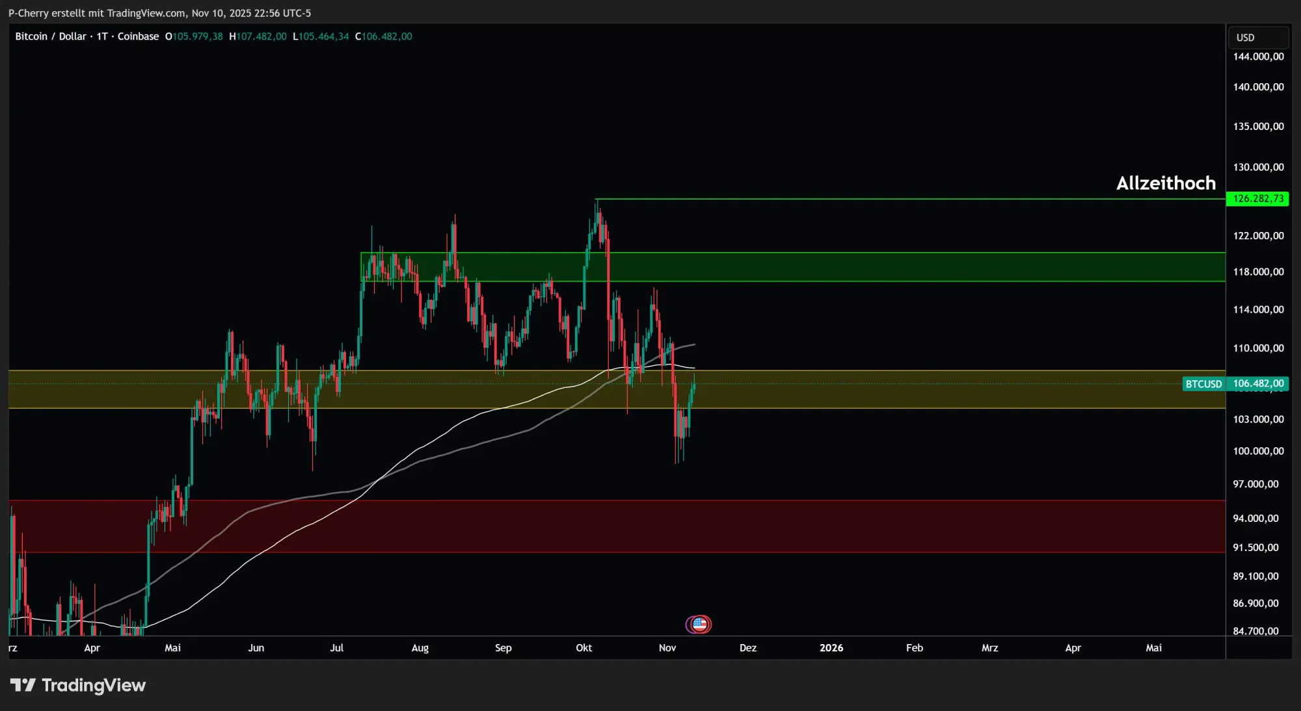Click the Coinbase exchange name in header
1301x711 pixels.
pyautogui.click(x=138, y=36)
